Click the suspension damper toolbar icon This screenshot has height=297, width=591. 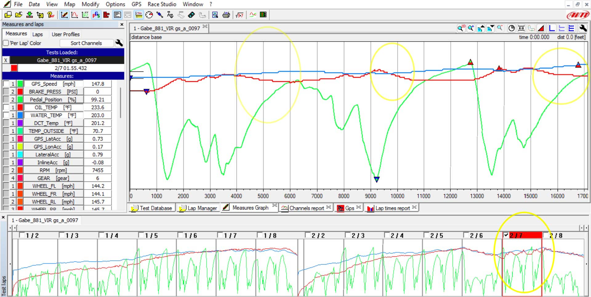coord(159,15)
